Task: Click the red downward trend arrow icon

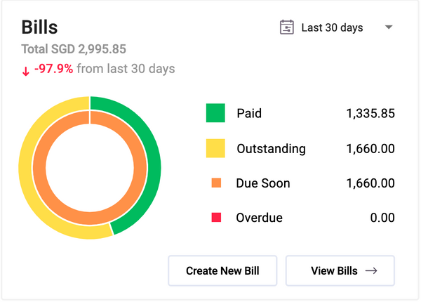Action: [26, 70]
